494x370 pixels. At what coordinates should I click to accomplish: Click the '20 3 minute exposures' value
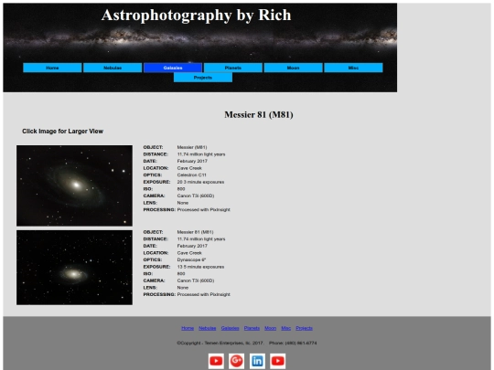[x=200, y=182]
